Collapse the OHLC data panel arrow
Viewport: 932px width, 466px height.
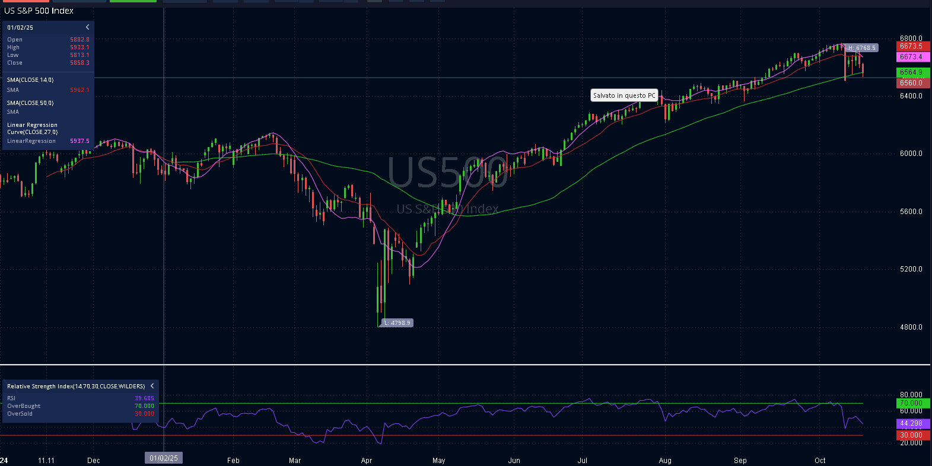[87, 27]
